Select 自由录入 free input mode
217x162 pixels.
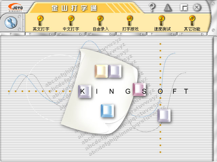coord(101,23)
